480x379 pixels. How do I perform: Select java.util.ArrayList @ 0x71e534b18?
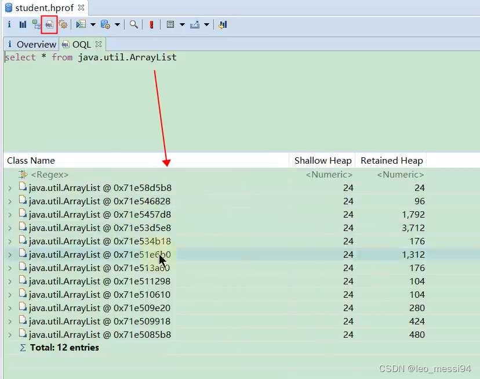point(100,241)
